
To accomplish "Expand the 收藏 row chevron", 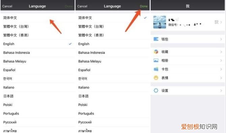I will pos(221,52).
